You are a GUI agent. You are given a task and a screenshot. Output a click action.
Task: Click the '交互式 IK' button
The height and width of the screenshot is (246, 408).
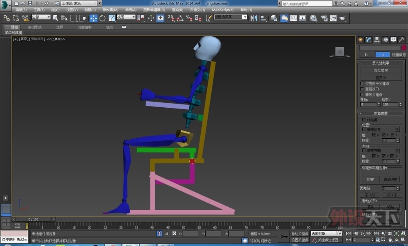click(381, 70)
